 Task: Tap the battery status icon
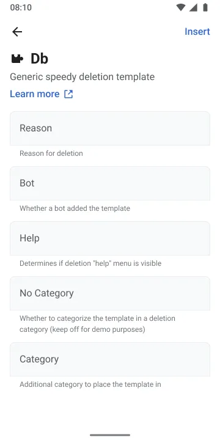[205, 7]
